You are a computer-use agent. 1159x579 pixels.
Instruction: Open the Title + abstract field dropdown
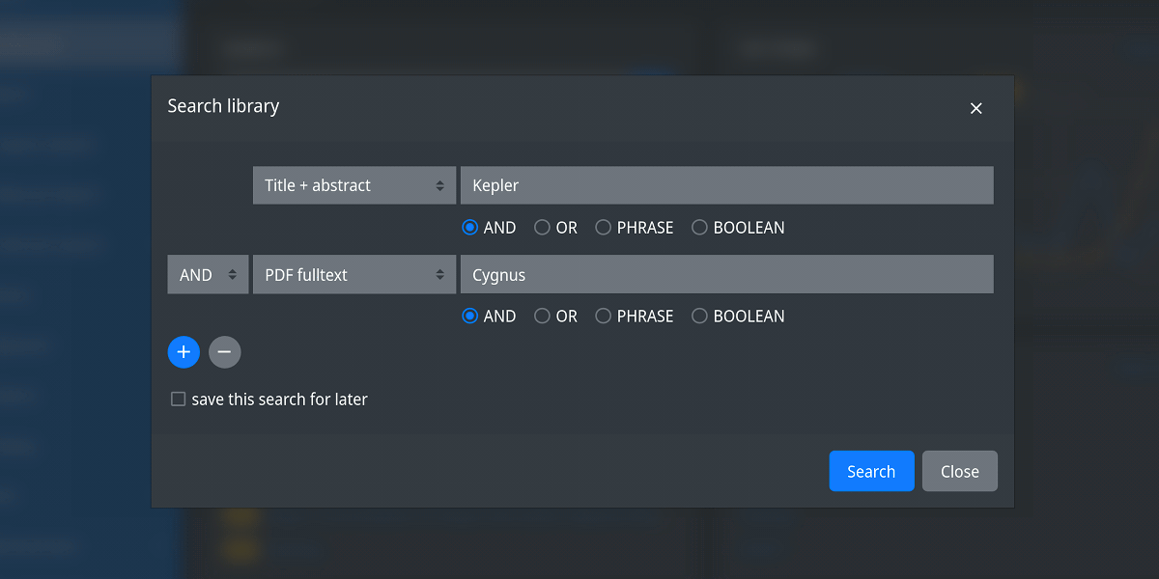pos(353,185)
